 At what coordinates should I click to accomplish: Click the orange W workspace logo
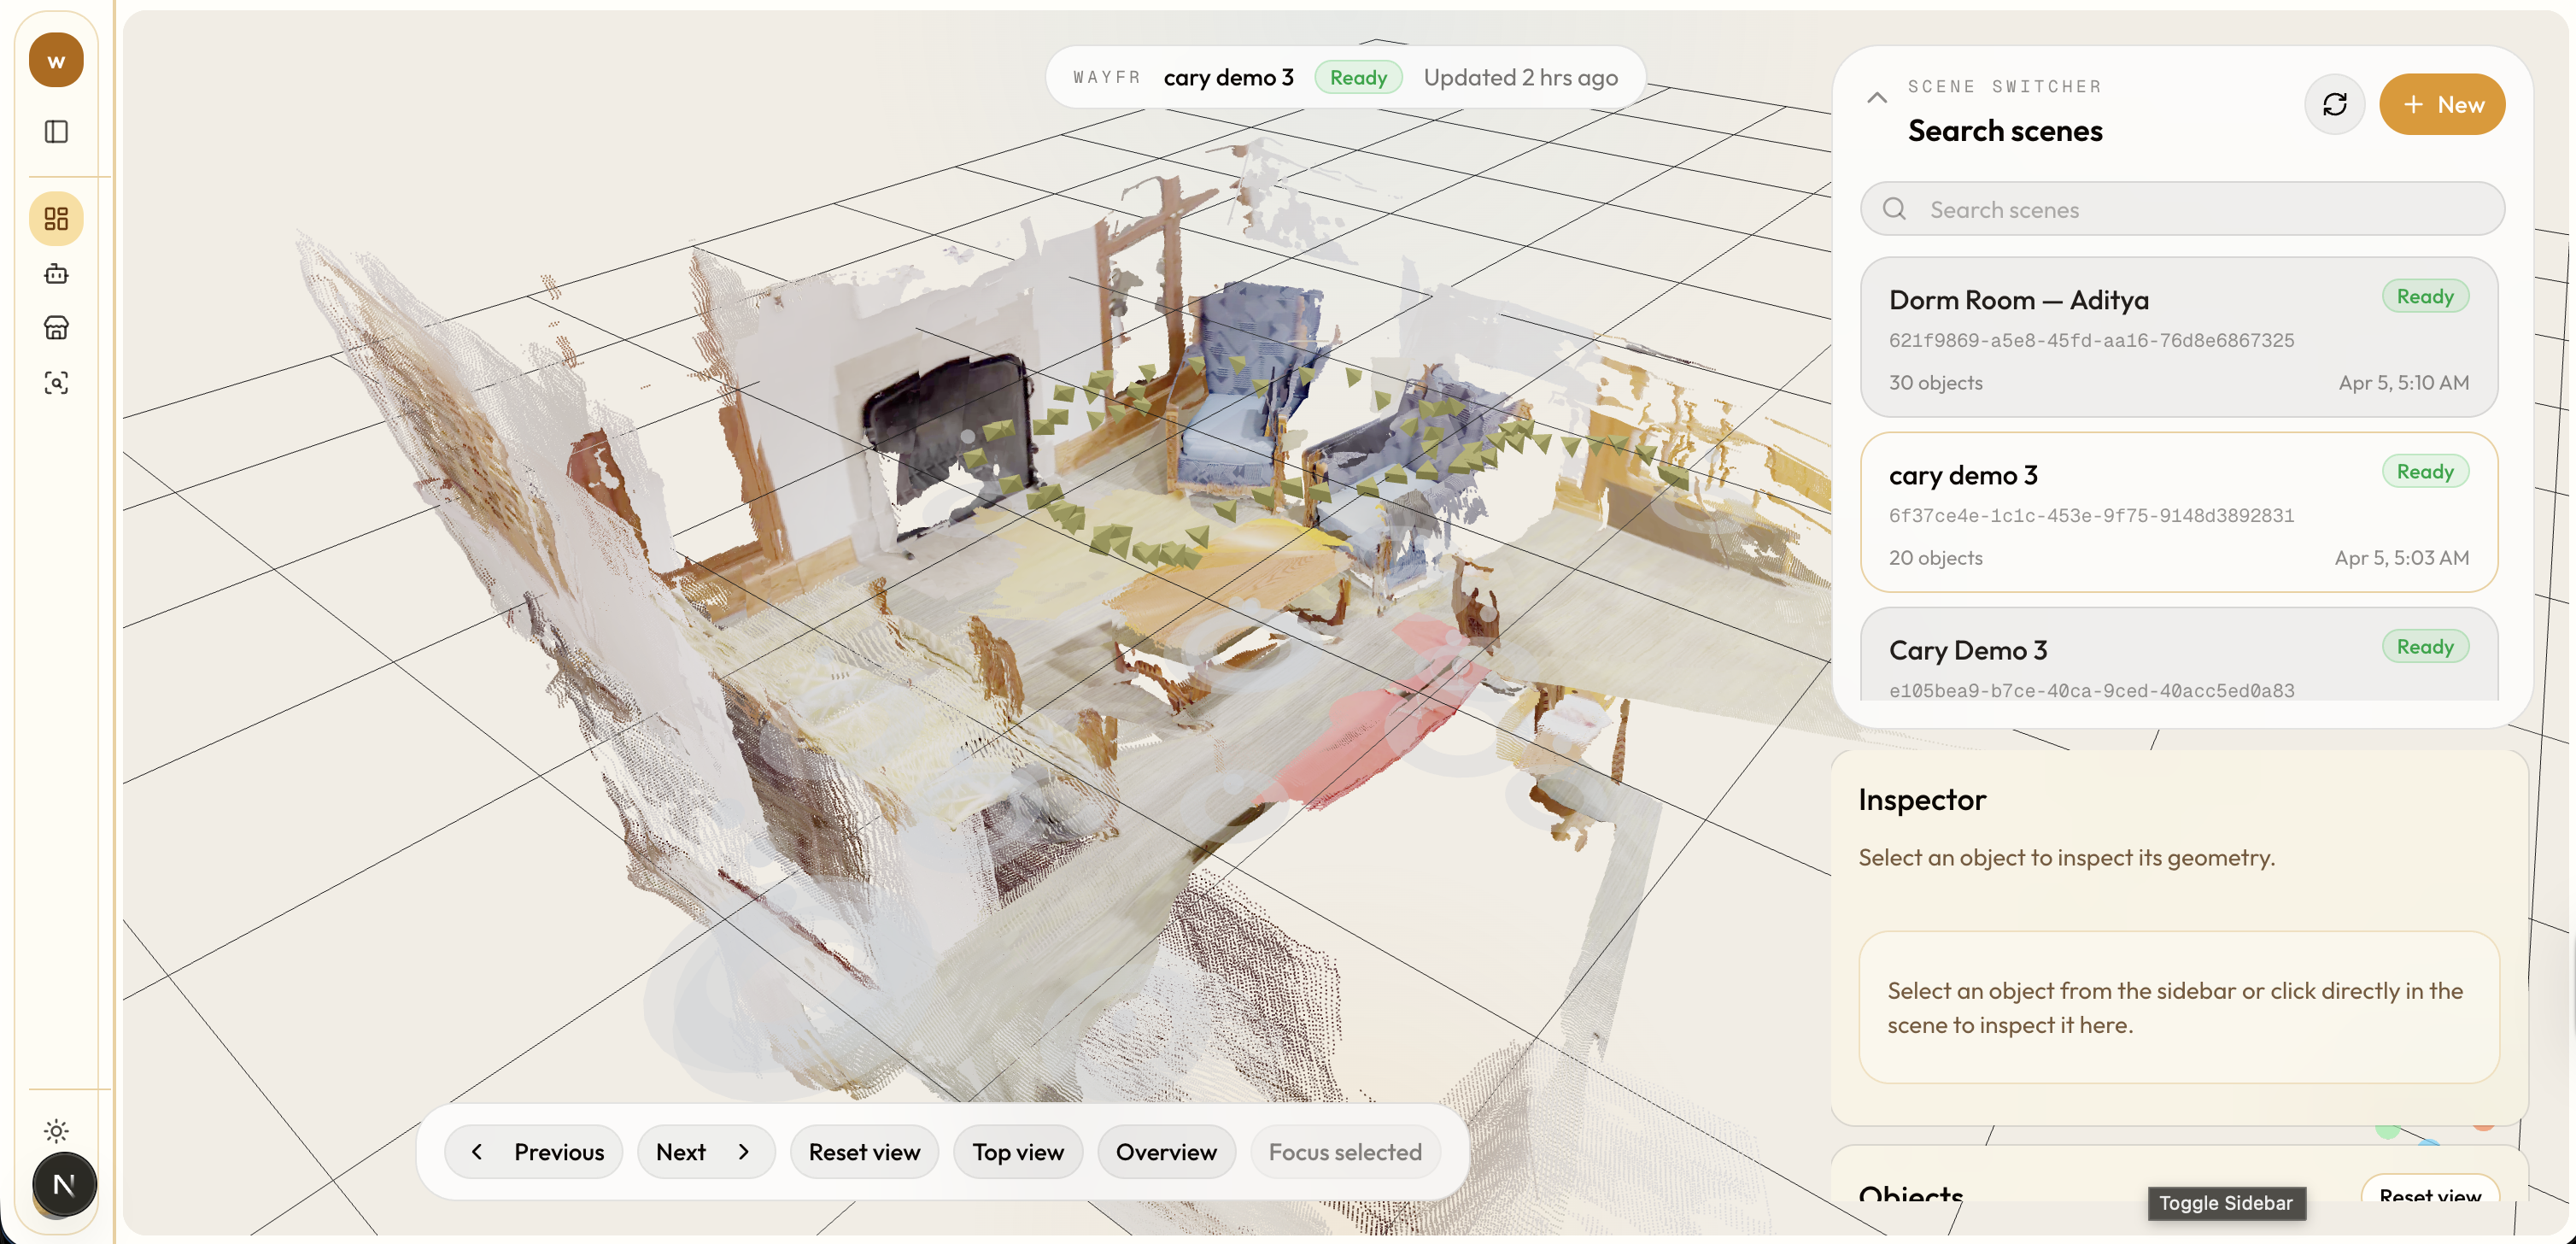[56, 60]
